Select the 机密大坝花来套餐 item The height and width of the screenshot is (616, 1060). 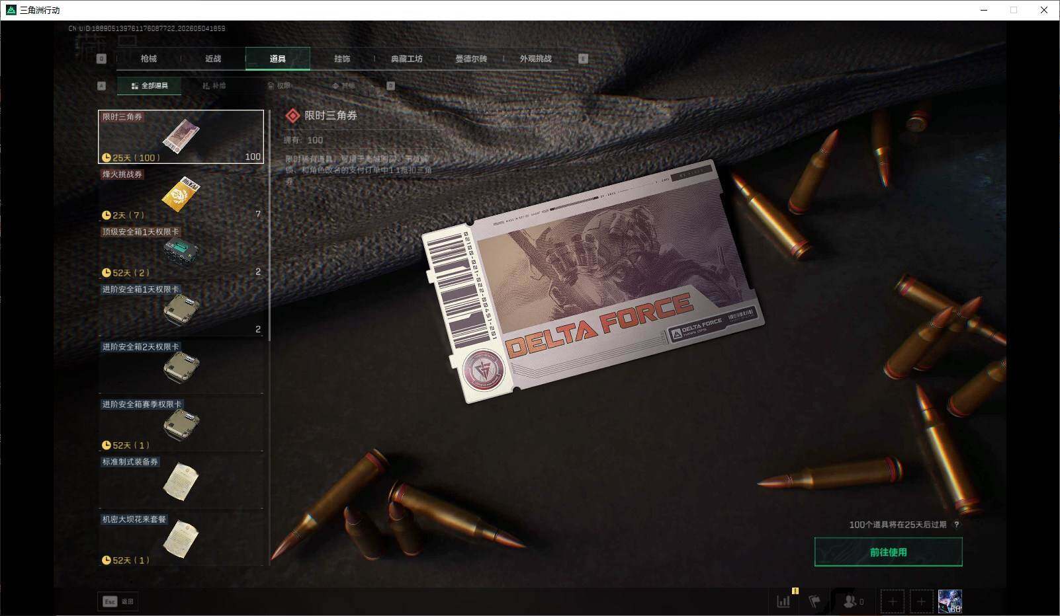pos(181,539)
